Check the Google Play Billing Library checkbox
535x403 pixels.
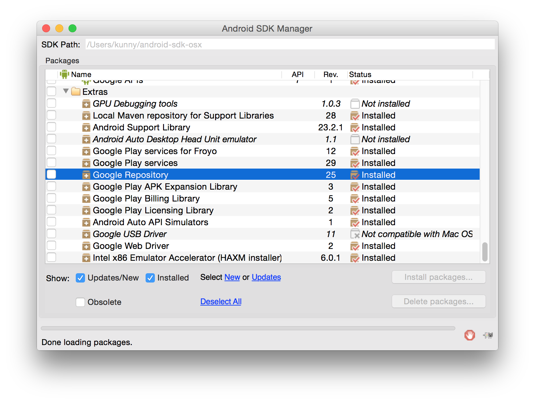[51, 198]
